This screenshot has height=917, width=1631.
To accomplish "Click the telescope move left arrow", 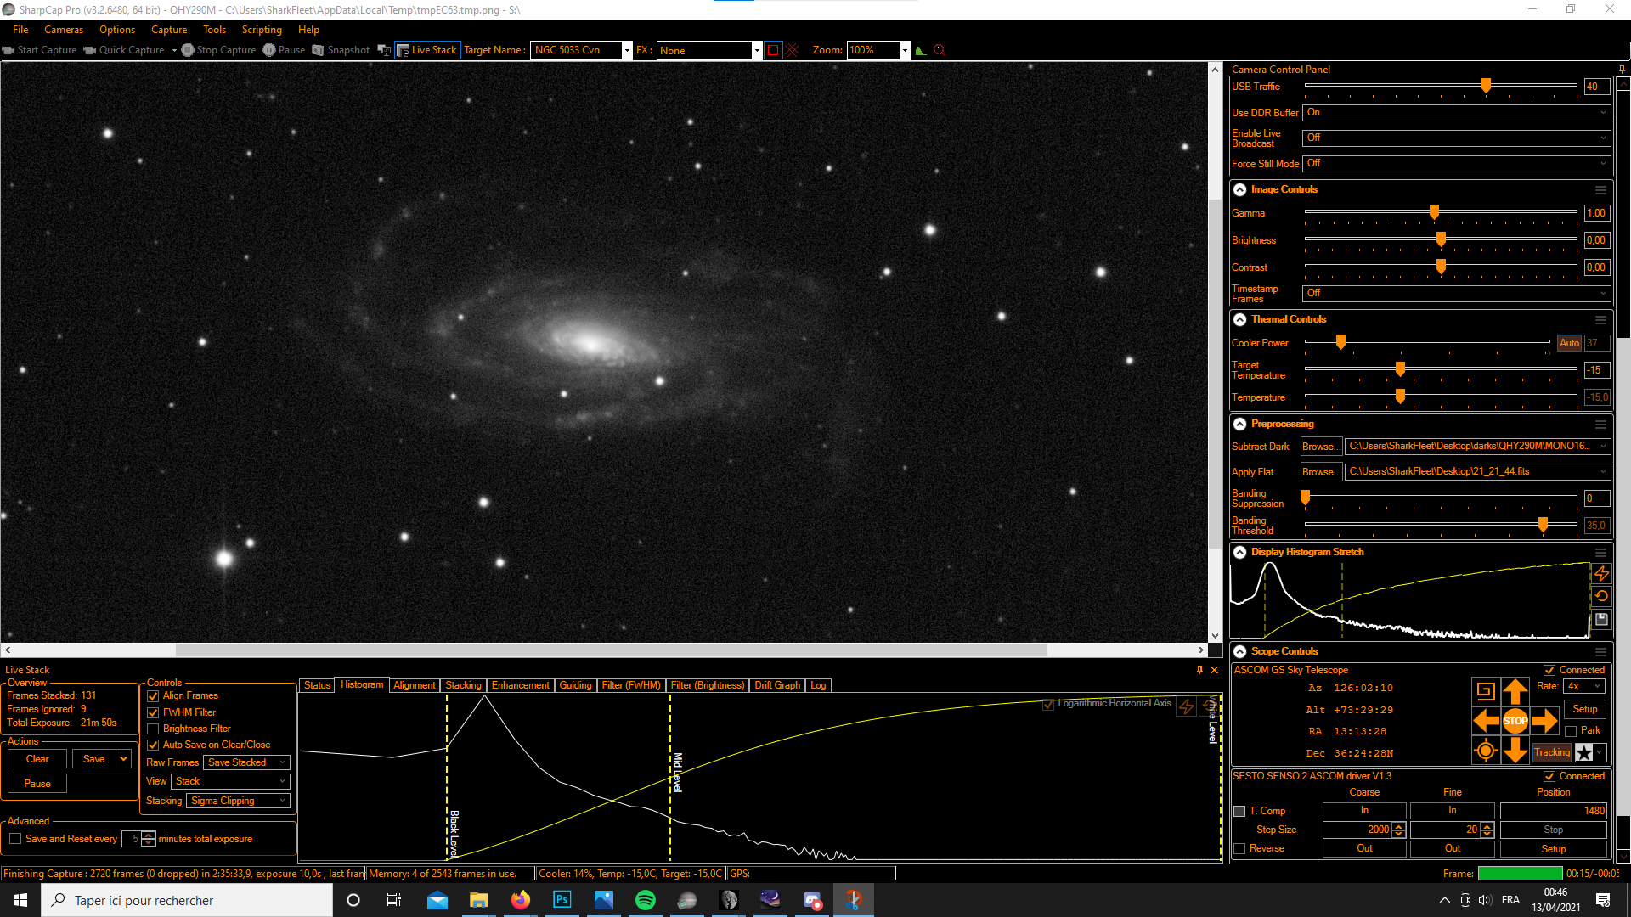I will coord(1485,721).
